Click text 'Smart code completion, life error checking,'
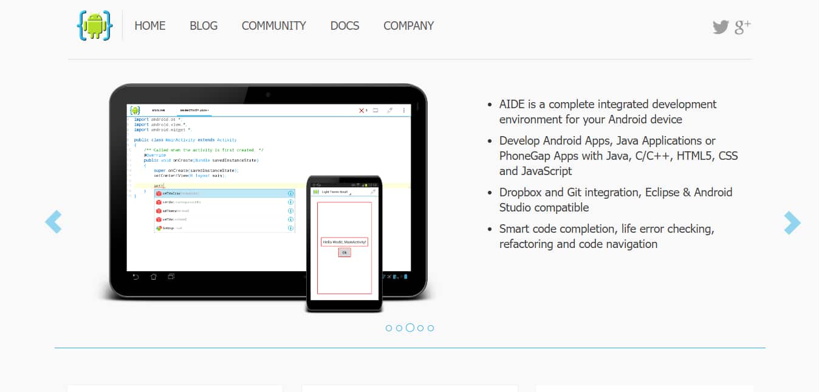The image size is (819, 392). coord(607,229)
